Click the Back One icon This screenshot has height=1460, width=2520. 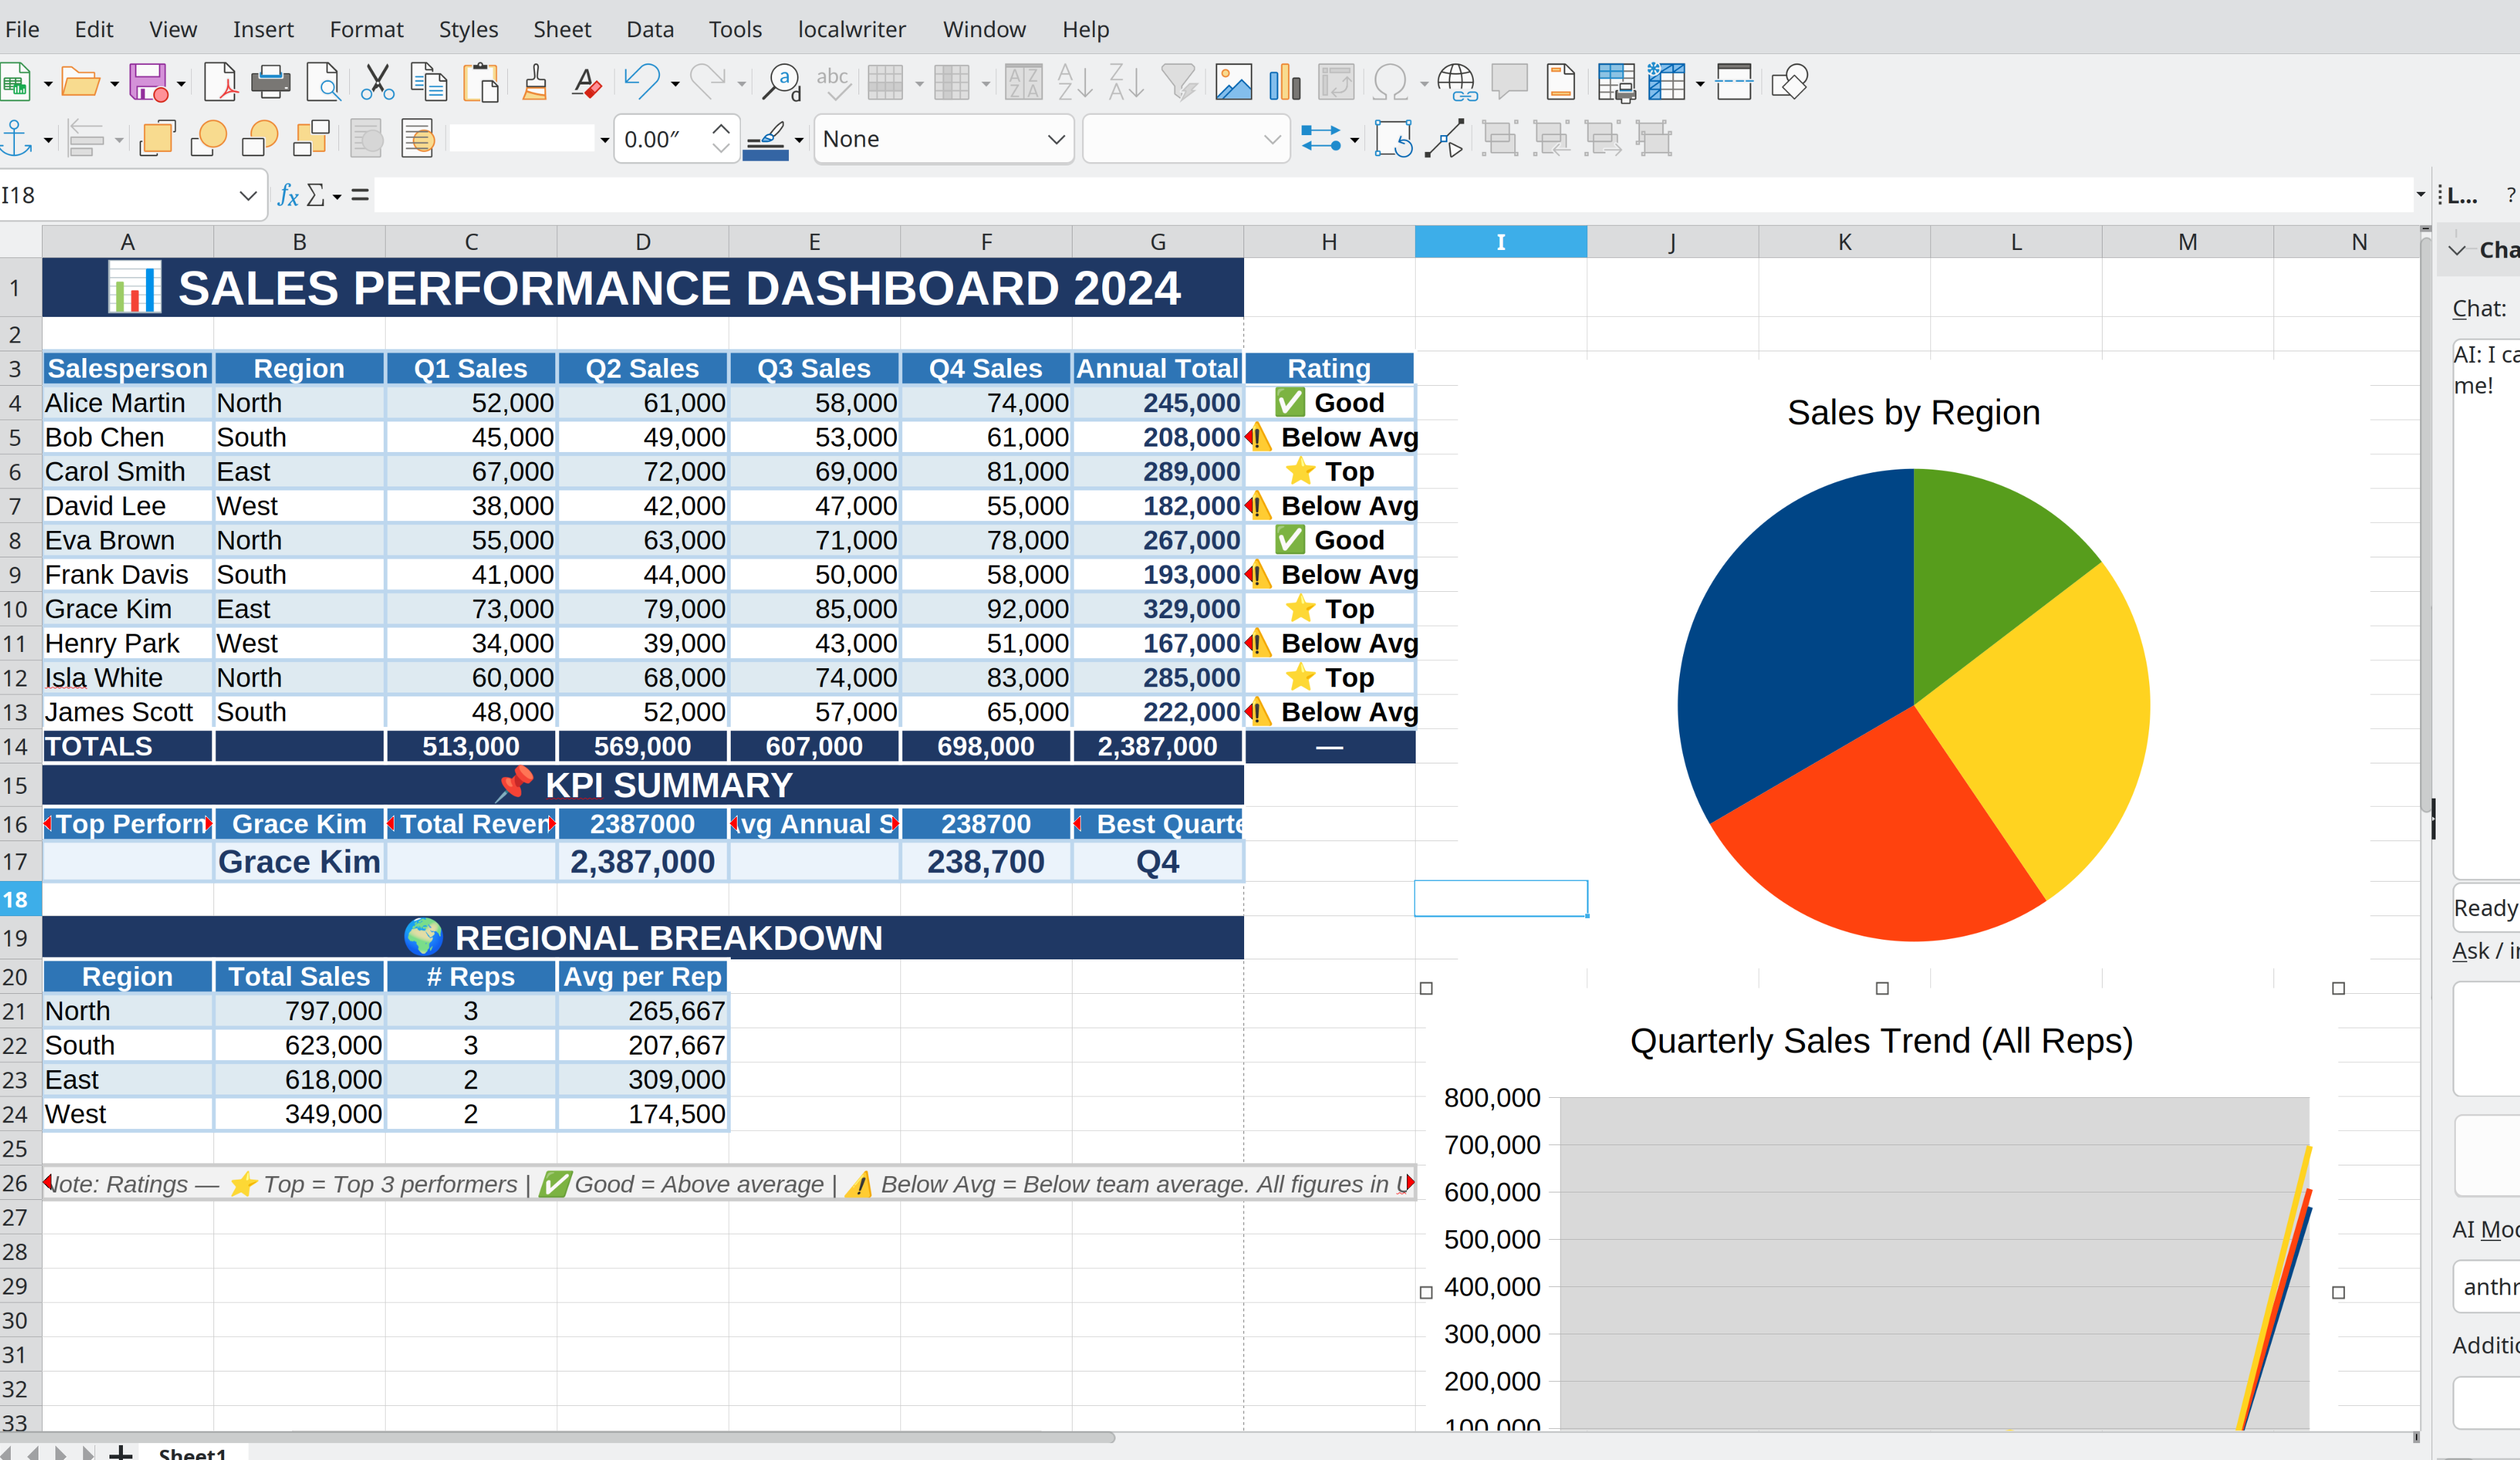point(260,138)
